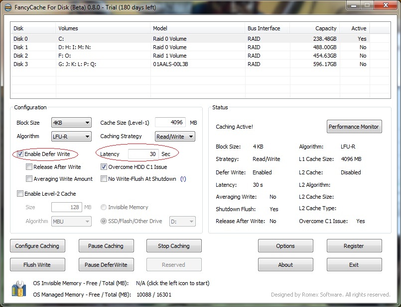The height and width of the screenshot is (307, 401).
Task: Click the Capacity column header
Action: (314, 28)
